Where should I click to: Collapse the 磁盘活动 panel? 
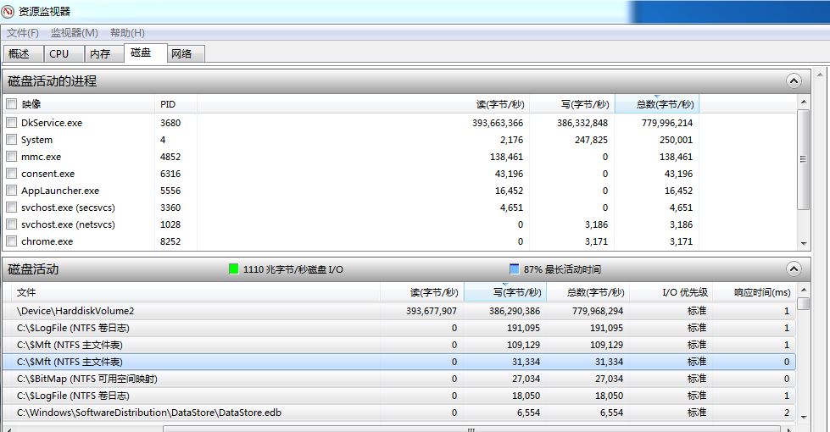pos(794,269)
